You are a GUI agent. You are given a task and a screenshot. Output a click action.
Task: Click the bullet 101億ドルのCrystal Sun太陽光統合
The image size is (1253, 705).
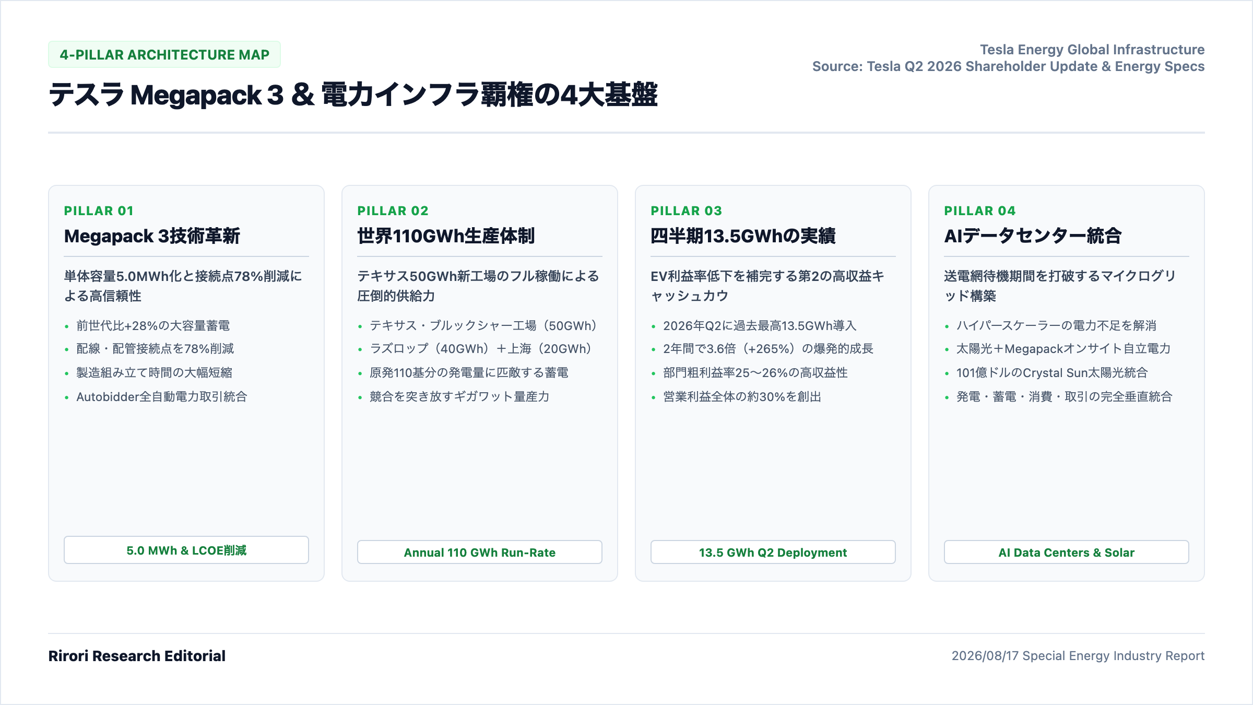coord(1052,373)
